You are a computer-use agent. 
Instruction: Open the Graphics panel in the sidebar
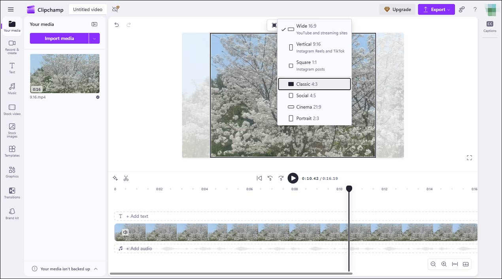12,172
